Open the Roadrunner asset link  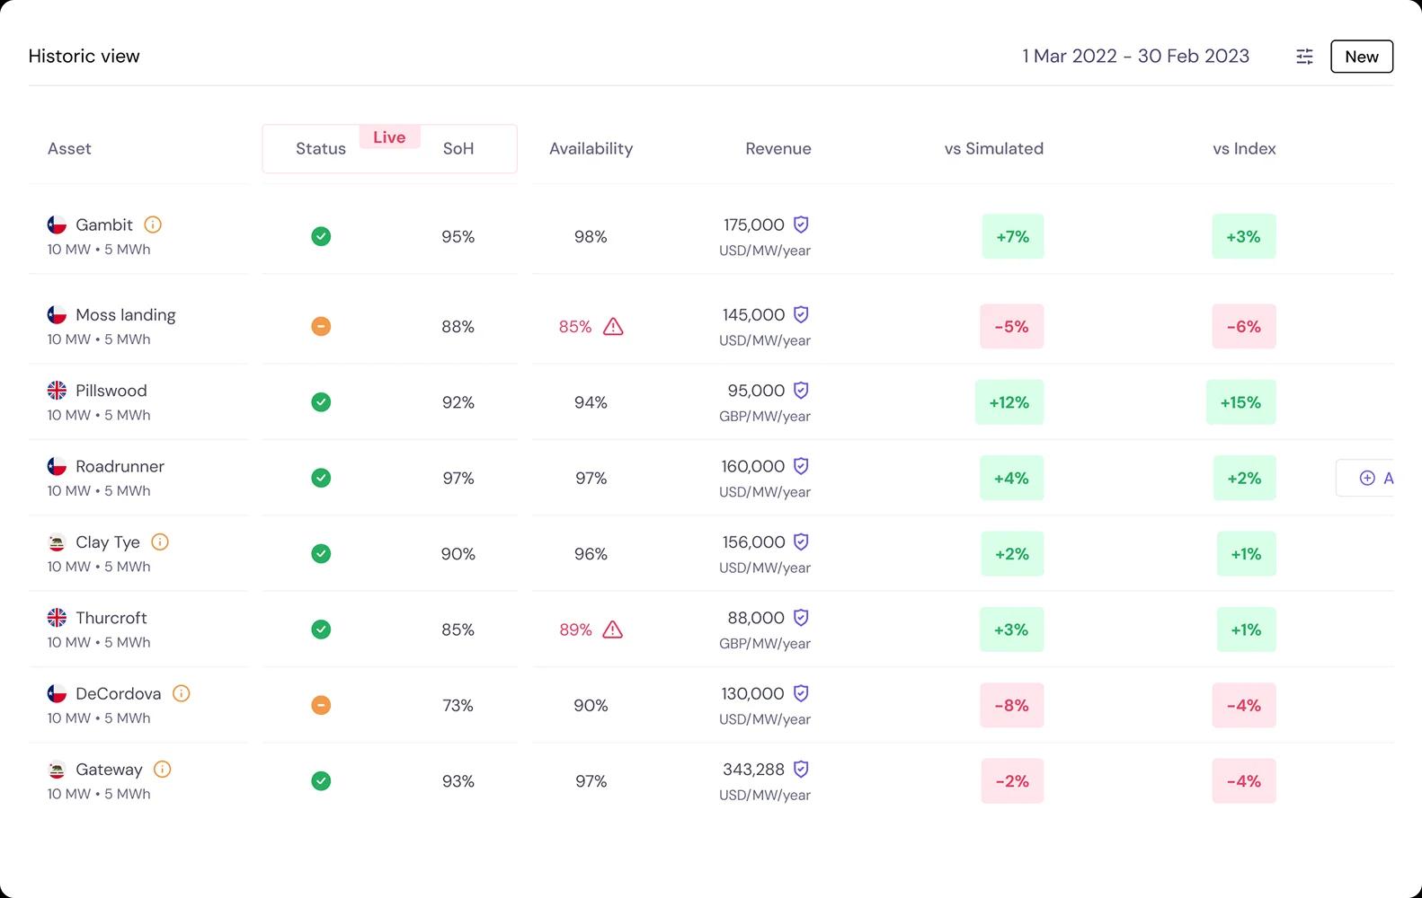coord(120,467)
